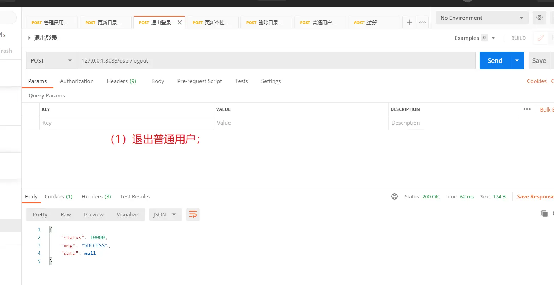Viewport: 554px width, 285px height.
Task: Switch to the Authorization tab
Action: tap(77, 81)
